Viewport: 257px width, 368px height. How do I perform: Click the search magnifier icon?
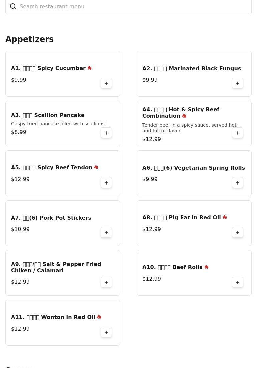[x=13, y=7]
